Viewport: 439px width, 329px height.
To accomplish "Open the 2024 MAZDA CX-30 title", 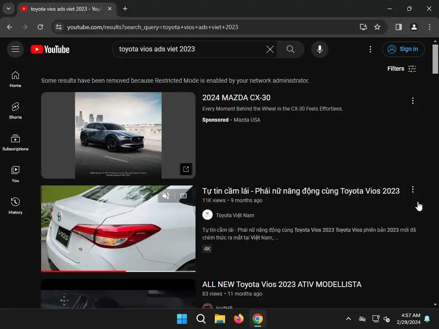I will pyautogui.click(x=236, y=98).
